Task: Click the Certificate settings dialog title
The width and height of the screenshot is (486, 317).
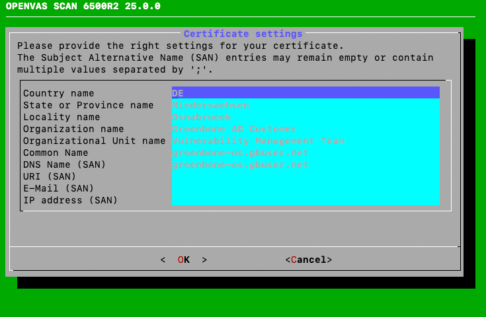Action: pos(243,34)
